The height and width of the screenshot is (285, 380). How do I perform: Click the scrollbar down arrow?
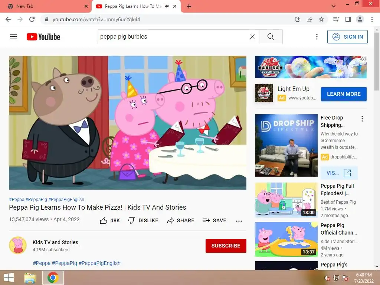click(377, 267)
